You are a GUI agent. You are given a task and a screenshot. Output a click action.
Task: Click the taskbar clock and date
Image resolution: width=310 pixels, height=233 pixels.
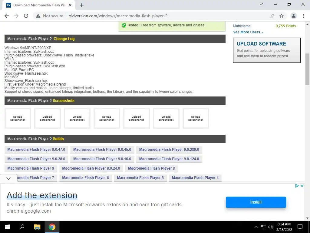coord(284,227)
